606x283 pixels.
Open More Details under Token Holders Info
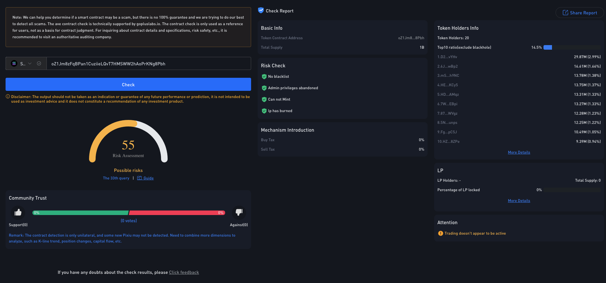click(519, 152)
